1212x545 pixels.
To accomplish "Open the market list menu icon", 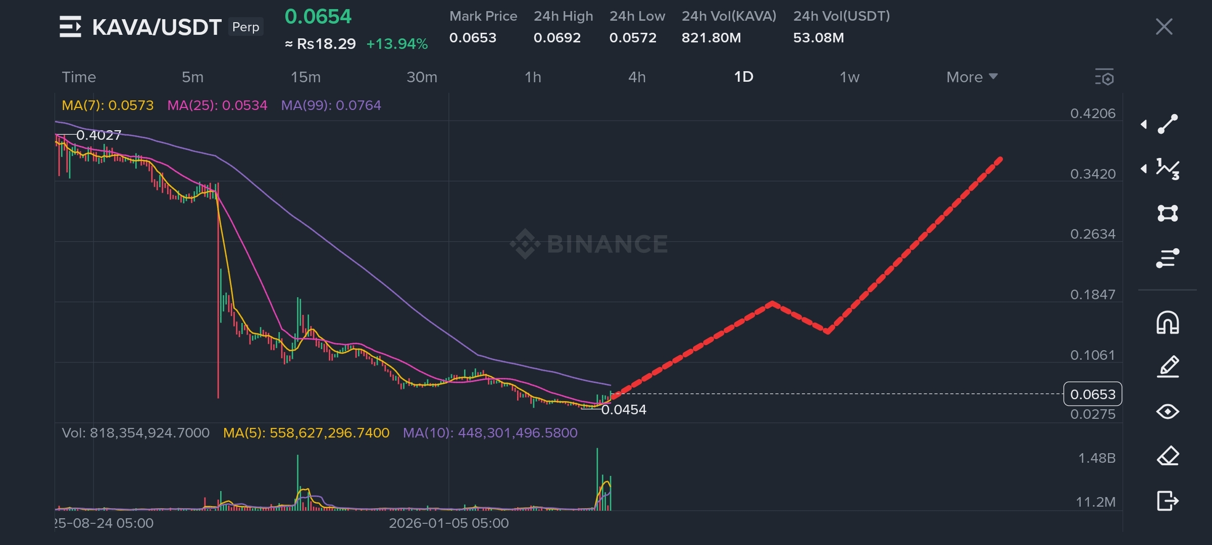I will click(70, 27).
